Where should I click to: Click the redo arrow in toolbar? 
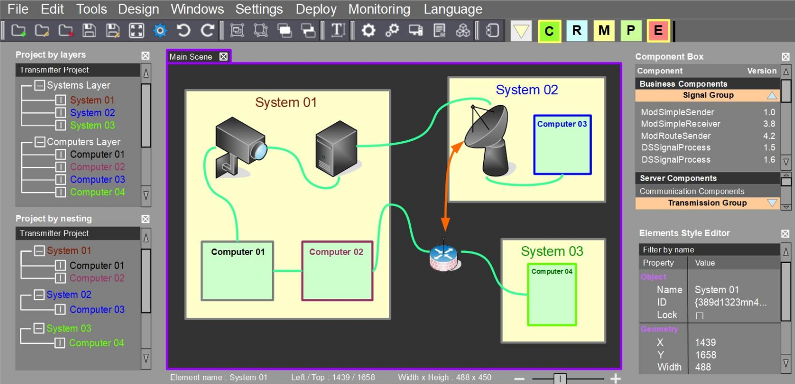tap(206, 31)
